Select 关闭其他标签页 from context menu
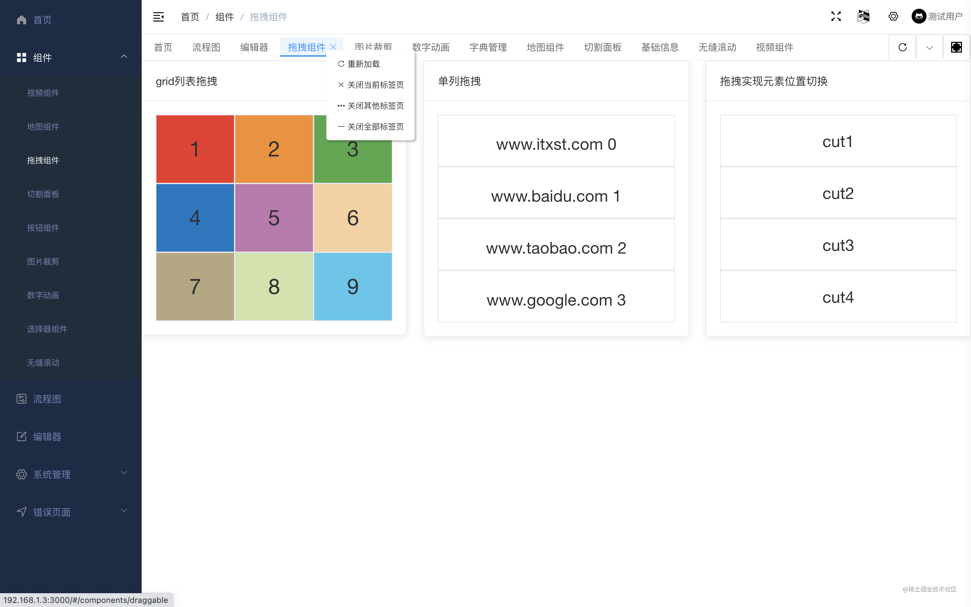971x607 pixels. coord(375,106)
